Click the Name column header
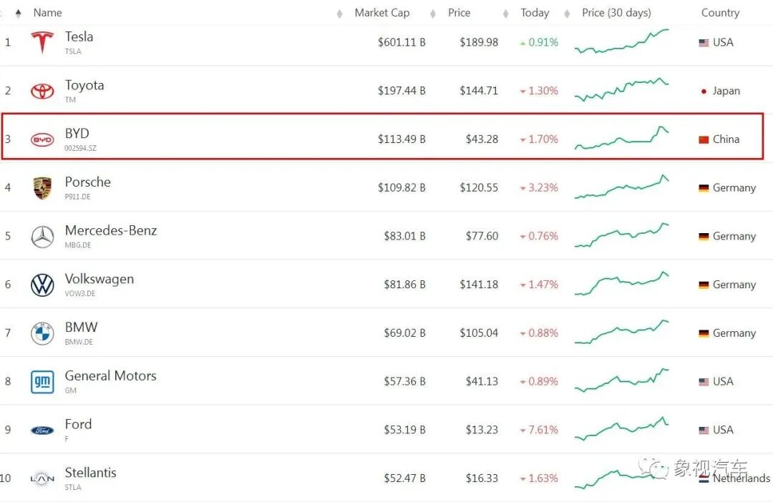The image size is (773, 502). [48, 13]
